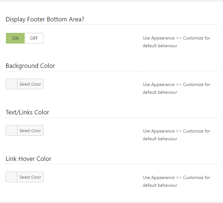Screen dimensions: 223x203
Task: Click the help text beside Background Color
Action: [177, 88]
